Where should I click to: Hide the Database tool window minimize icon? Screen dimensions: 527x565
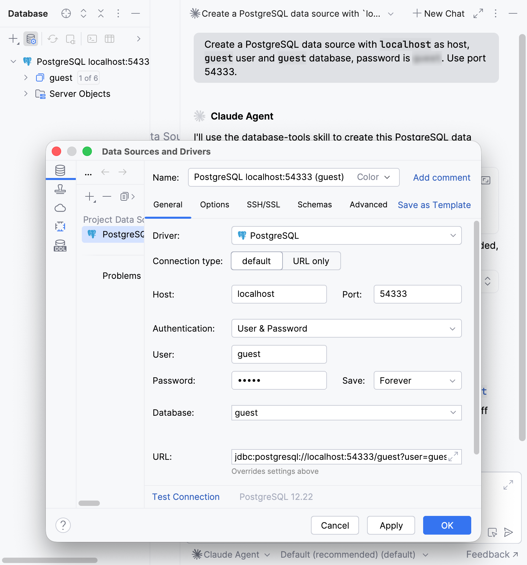click(x=136, y=13)
